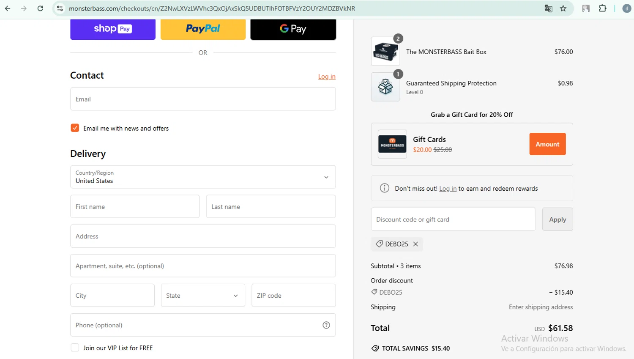Focus the Apartment, suite field

203,266
